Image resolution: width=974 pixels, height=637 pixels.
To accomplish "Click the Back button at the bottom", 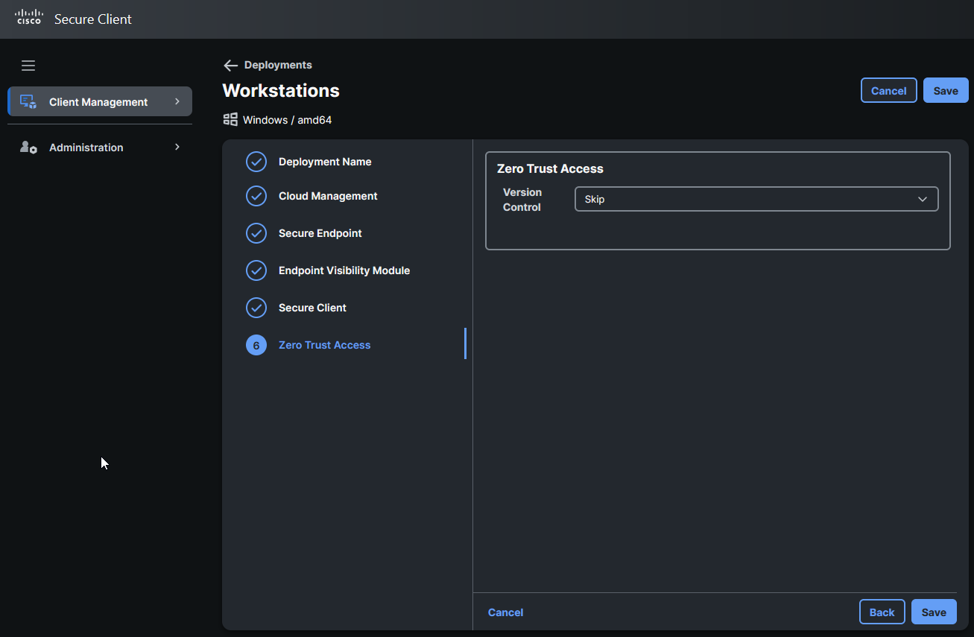I will (x=882, y=612).
